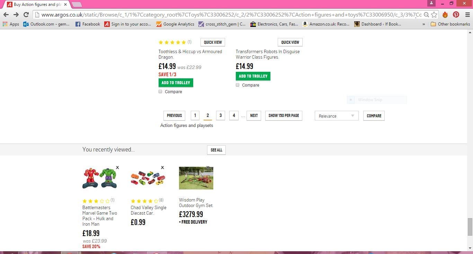Open the Facebook bookmark

pyautogui.click(x=88, y=24)
